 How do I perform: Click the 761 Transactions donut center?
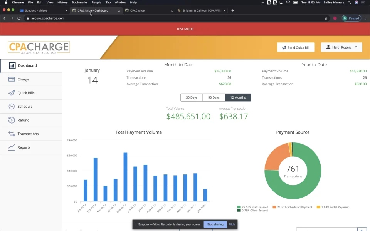pyautogui.click(x=293, y=171)
